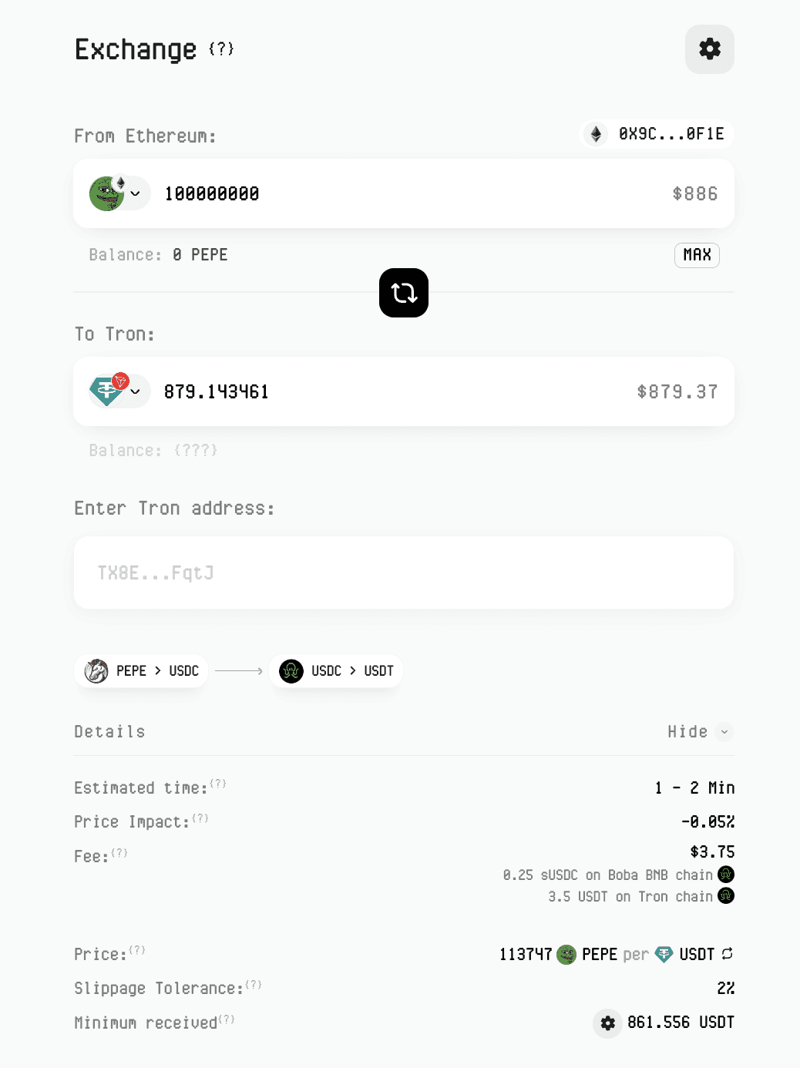Viewport: 800px width, 1068px height.
Task: Open the exchange settings gear
Action: coord(708,49)
